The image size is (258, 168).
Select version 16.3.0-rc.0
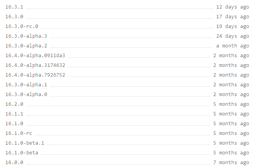(x=22, y=26)
